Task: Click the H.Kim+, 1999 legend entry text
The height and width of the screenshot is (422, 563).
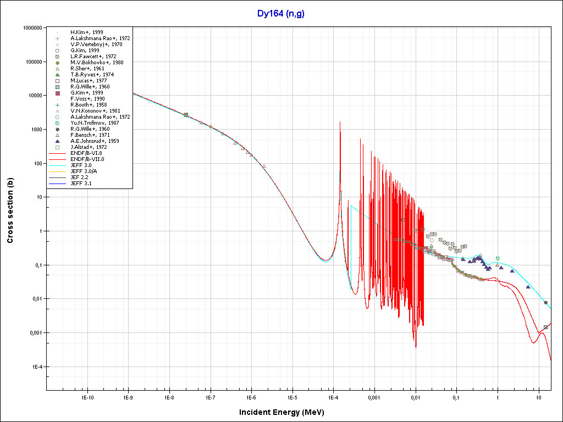Action: 86,32
